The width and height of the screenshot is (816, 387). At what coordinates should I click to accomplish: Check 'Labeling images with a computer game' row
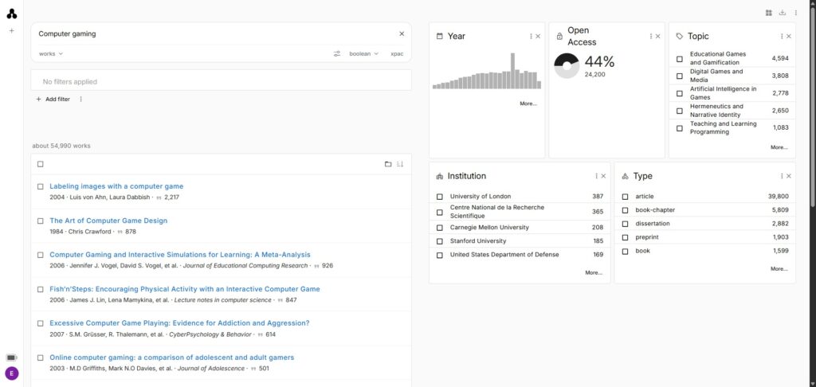pos(41,187)
